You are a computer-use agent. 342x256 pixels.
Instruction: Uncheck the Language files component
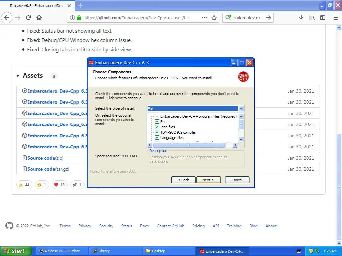coord(157,138)
